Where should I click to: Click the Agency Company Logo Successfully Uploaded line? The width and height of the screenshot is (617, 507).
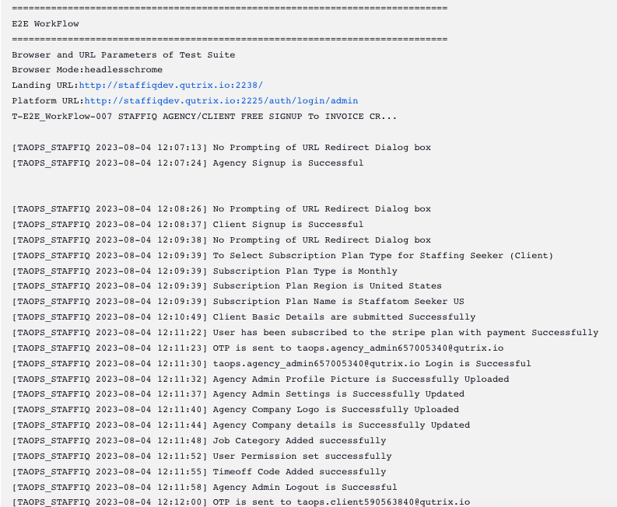[x=235, y=410]
